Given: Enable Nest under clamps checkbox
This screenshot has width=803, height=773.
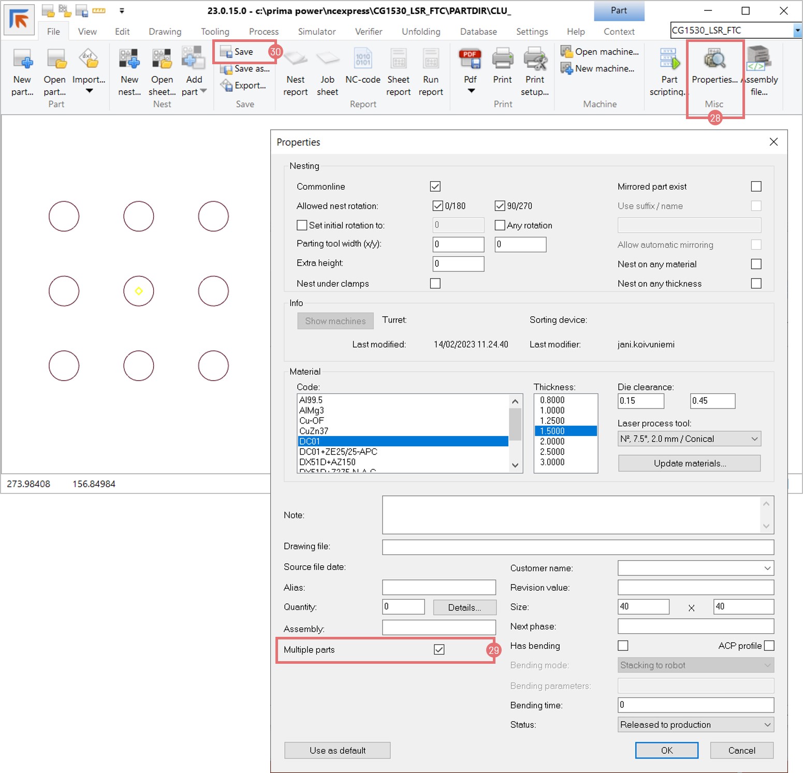Looking at the screenshot, I should [435, 284].
